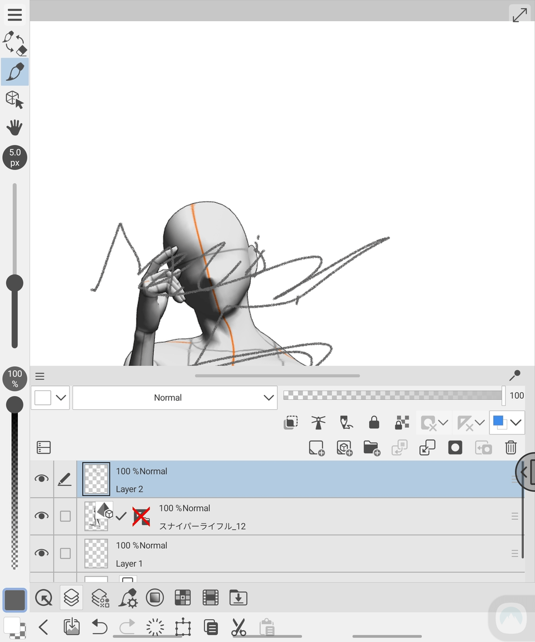This screenshot has height=642, width=535.
Task: Open the Normal blend mode dropdown
Action: pos(174,397)
